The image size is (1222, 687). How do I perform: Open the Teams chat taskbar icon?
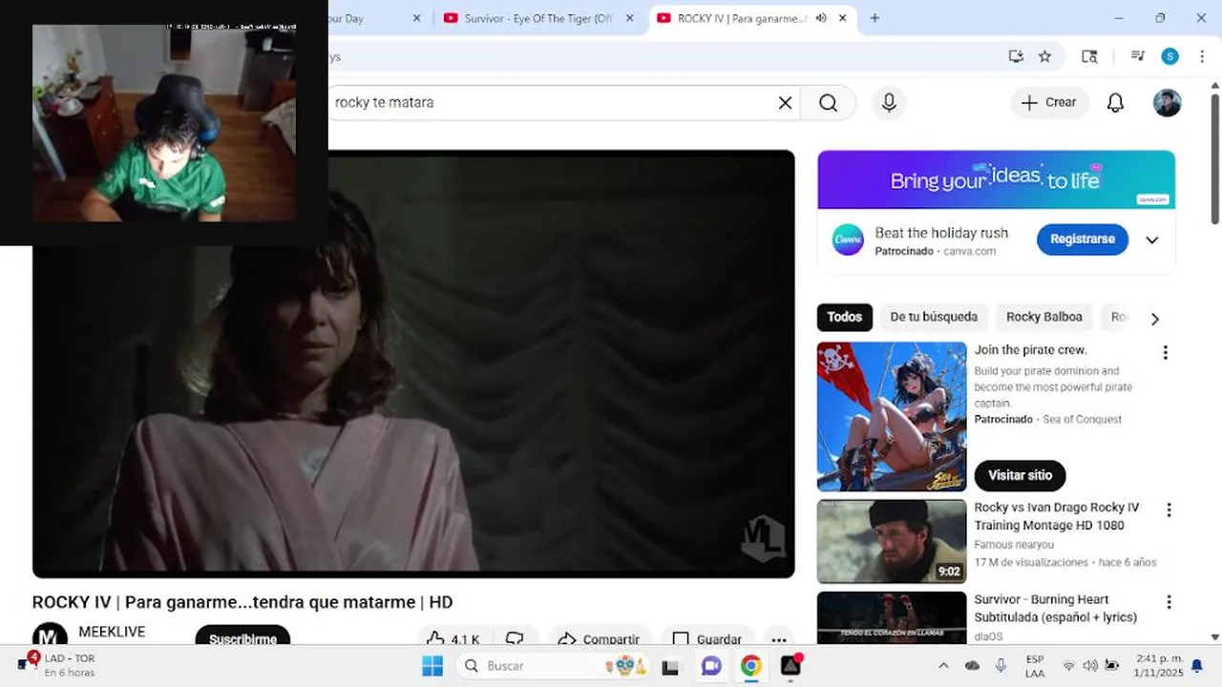click(x=711, y=665)
